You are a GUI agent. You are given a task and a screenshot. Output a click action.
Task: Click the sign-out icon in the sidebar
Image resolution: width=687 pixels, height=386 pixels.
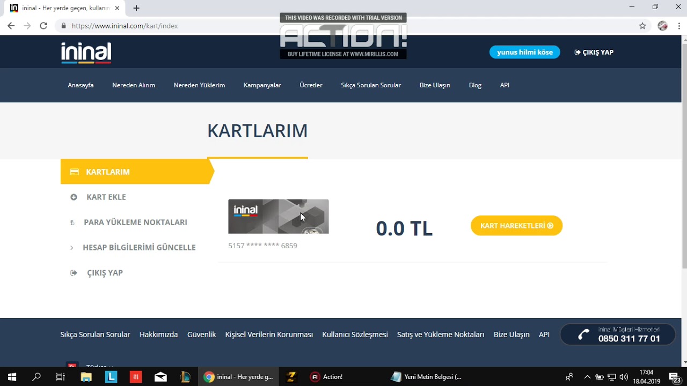(x=74, y=273)
